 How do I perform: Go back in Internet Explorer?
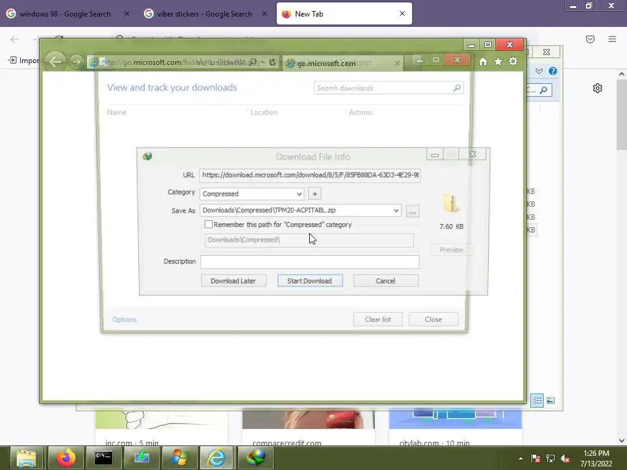click(54, 62)
